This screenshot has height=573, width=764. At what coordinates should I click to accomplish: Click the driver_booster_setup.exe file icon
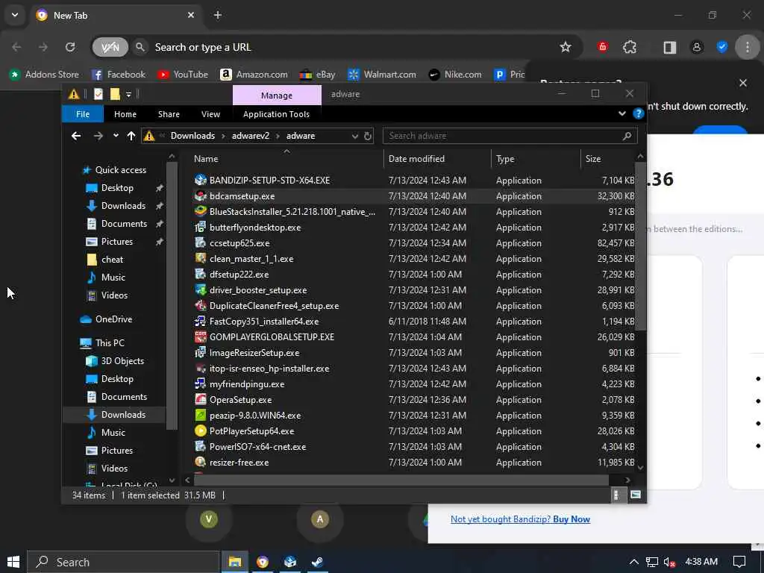tap(200, 290)
